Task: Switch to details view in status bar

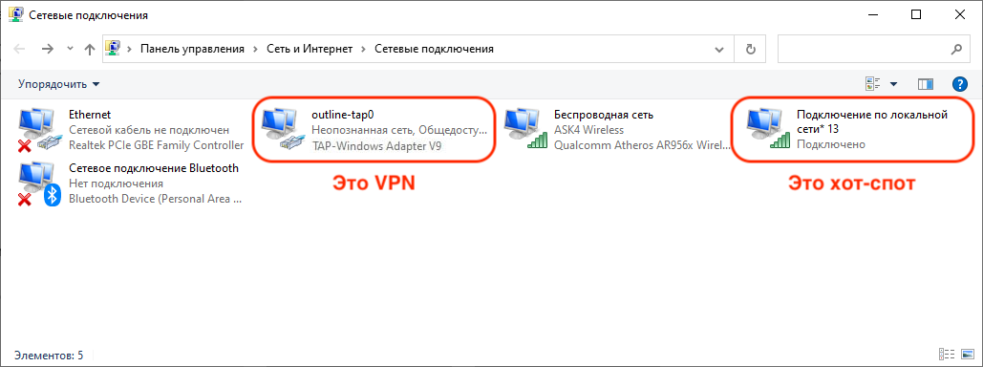Action: point(947,355)
